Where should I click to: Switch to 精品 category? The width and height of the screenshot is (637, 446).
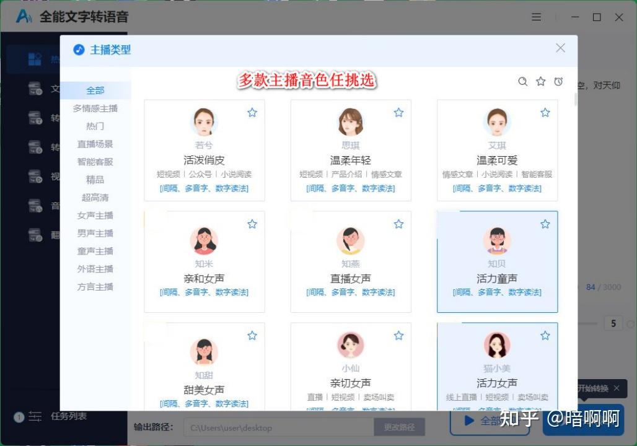pyautogui.click(x=95, y=180)
